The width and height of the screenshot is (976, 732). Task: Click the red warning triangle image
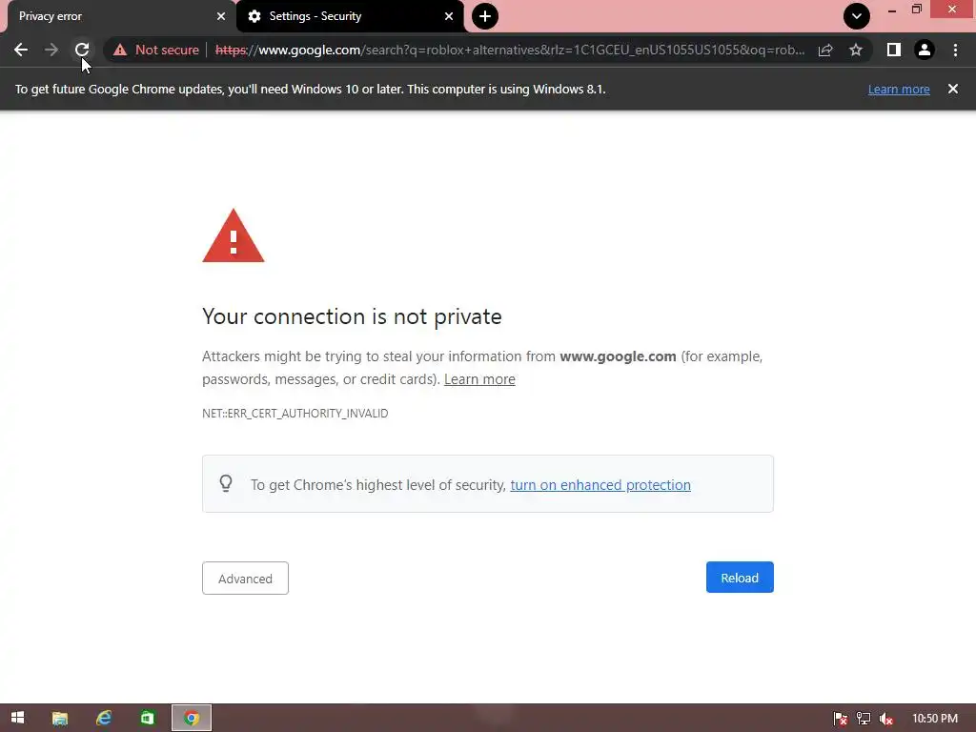pos(234,236)
